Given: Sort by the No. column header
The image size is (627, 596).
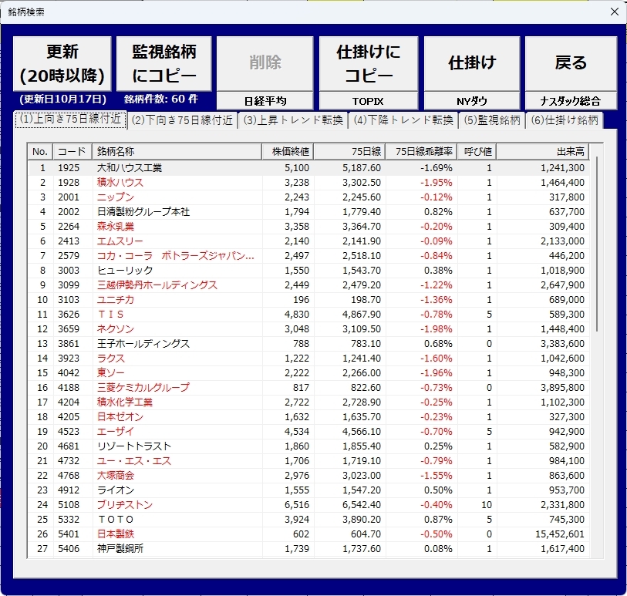Looking at the screenshot, I should 40,151.
